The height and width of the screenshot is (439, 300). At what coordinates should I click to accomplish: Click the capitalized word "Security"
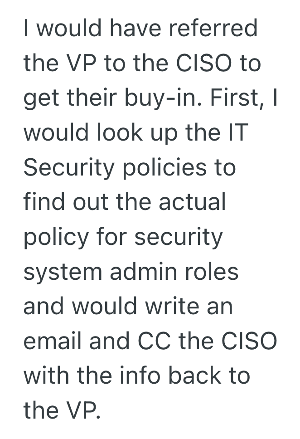point(68,168)
